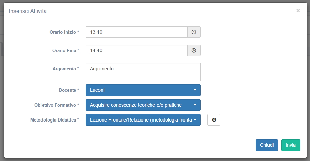Click the "Argomento *" label
Viewport: 310px width, 161px height.
[x=66, y=69]
